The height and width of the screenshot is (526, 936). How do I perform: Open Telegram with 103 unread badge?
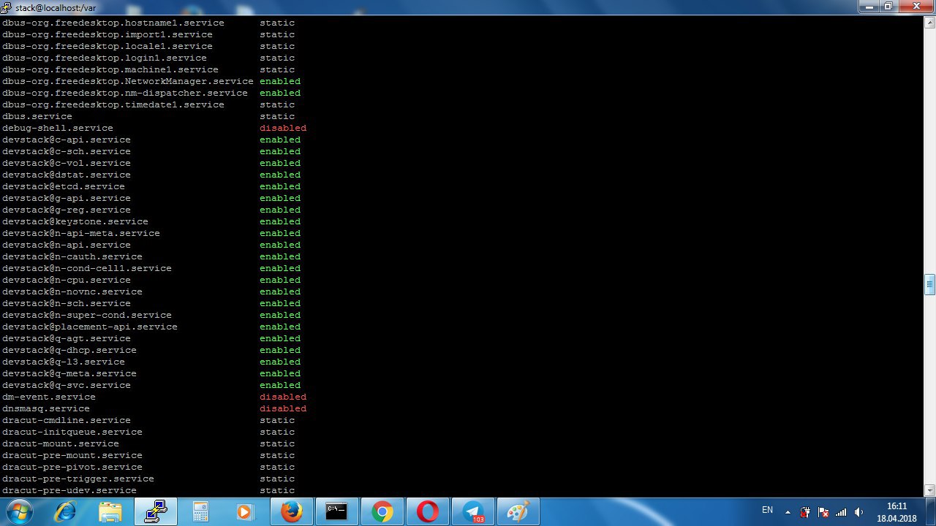(x=473, y=512)
